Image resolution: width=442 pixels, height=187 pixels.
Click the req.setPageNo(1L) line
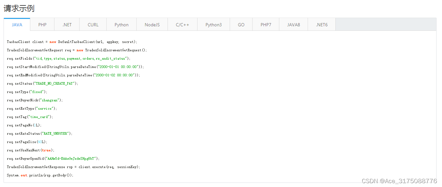24,125
